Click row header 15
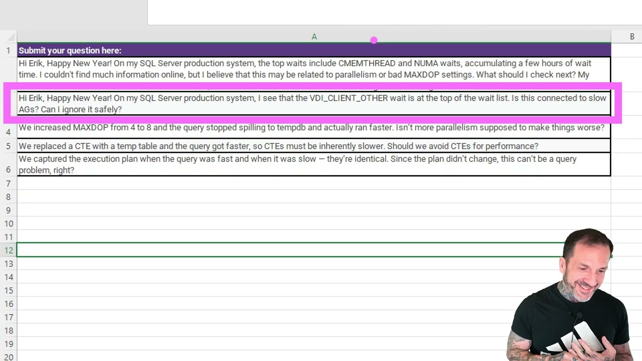The width and height of the screenshot is (642, 361). tap(9, 290)
